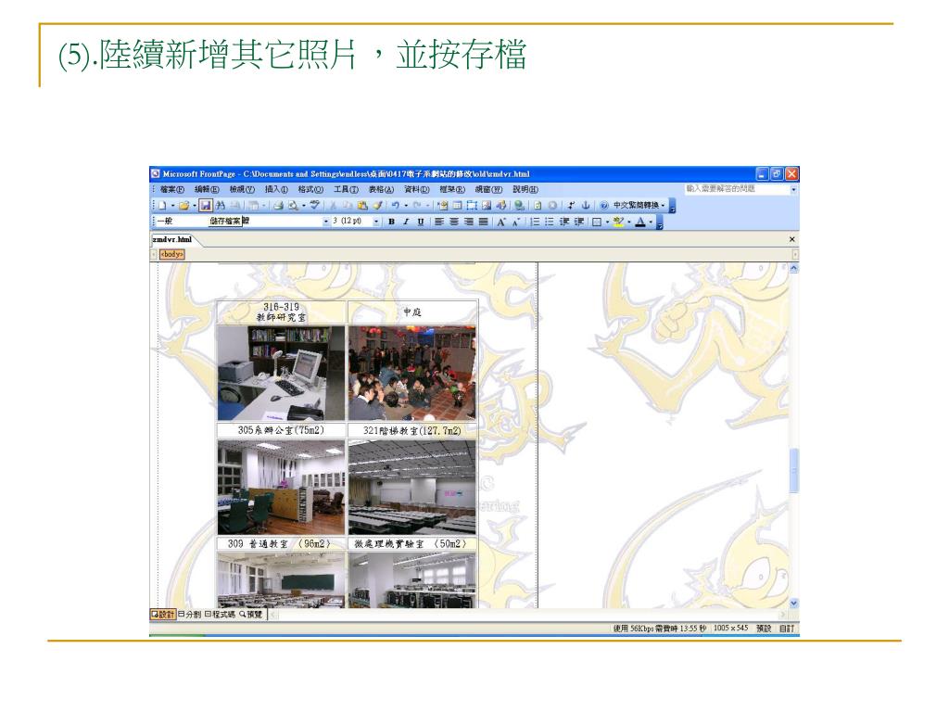Image resolution: width=949 pixels, height=712 pixels.
Task: Switch to 預覽 view
Action: pos(250,614)
